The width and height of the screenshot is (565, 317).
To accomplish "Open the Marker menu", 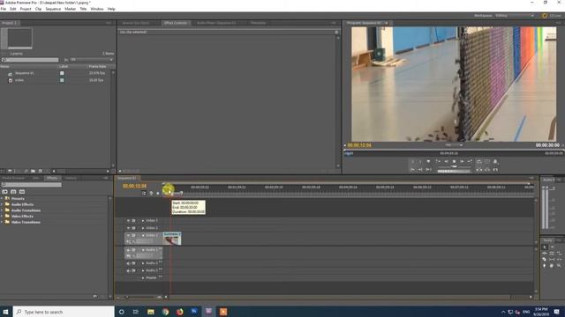I will (x=70, y=9).
